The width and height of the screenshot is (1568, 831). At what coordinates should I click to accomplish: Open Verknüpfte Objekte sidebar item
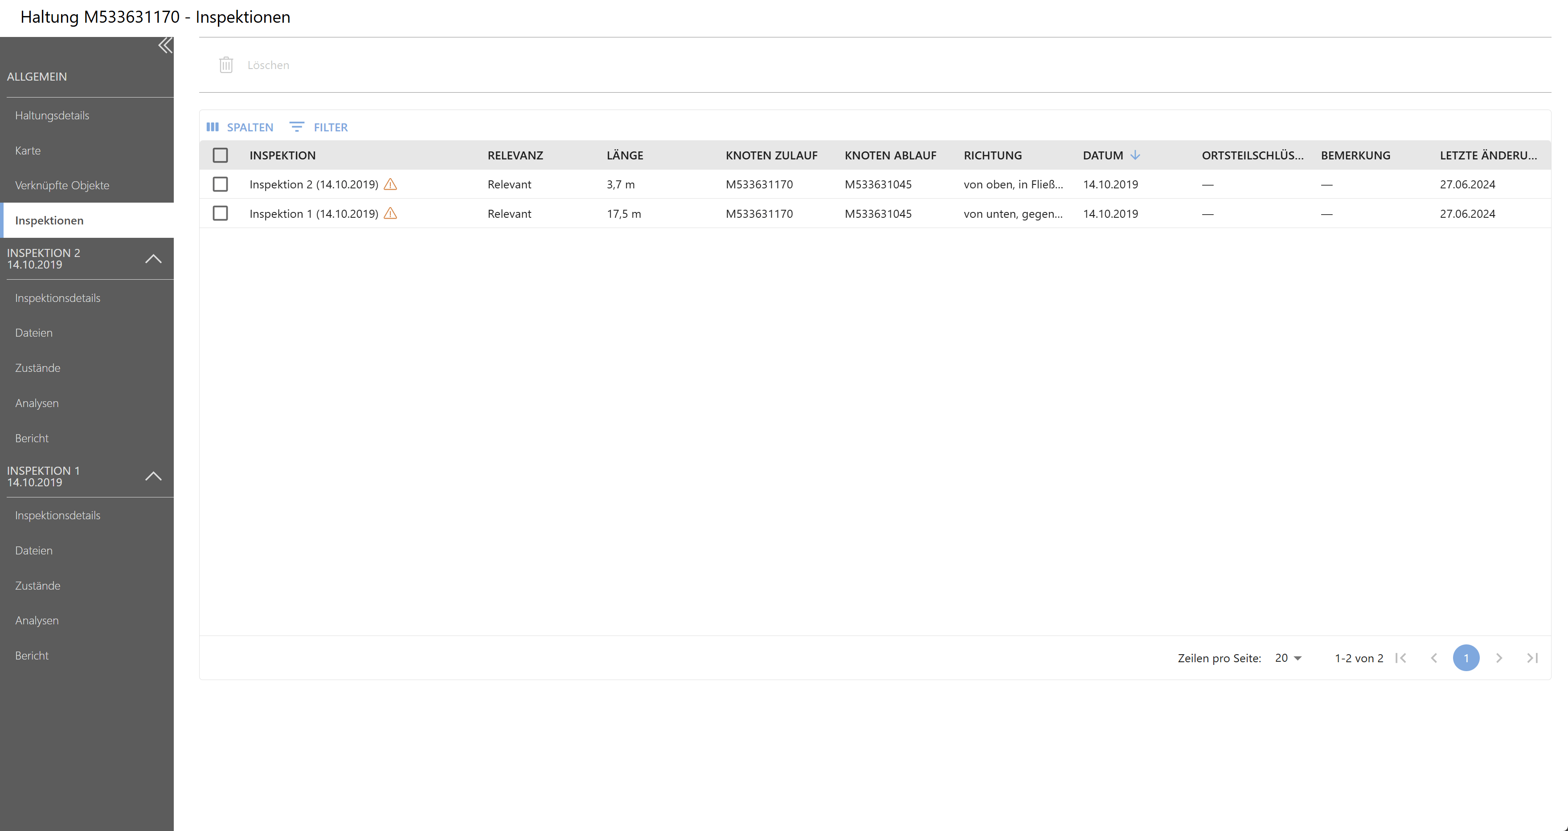(x=62, y=186)
